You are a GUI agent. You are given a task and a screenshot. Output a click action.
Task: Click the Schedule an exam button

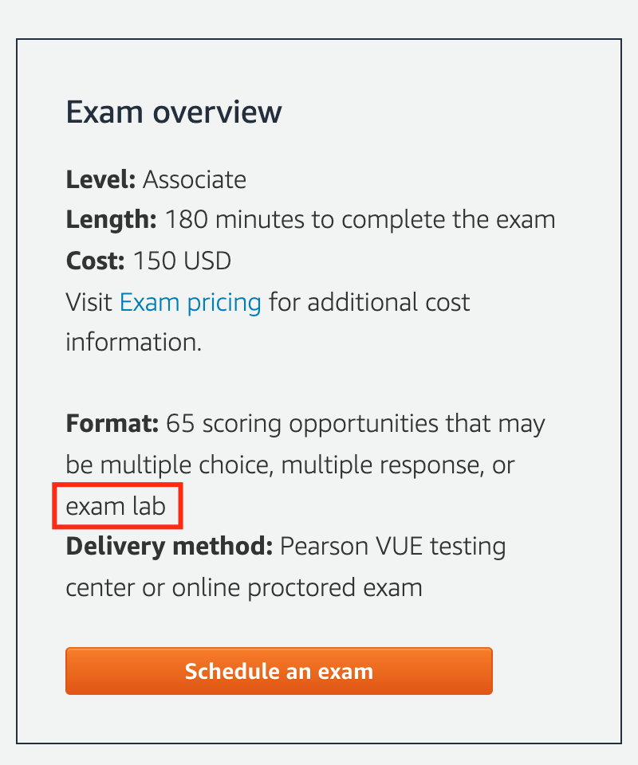[278, 671]
